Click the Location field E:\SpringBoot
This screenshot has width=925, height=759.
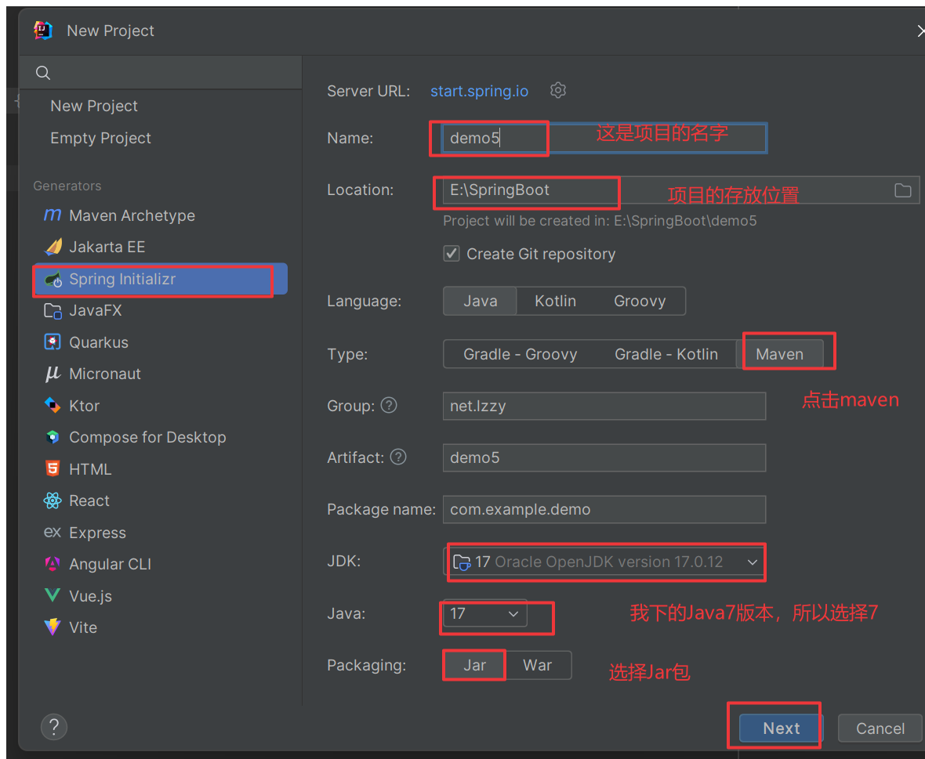(x=680, y=190)
